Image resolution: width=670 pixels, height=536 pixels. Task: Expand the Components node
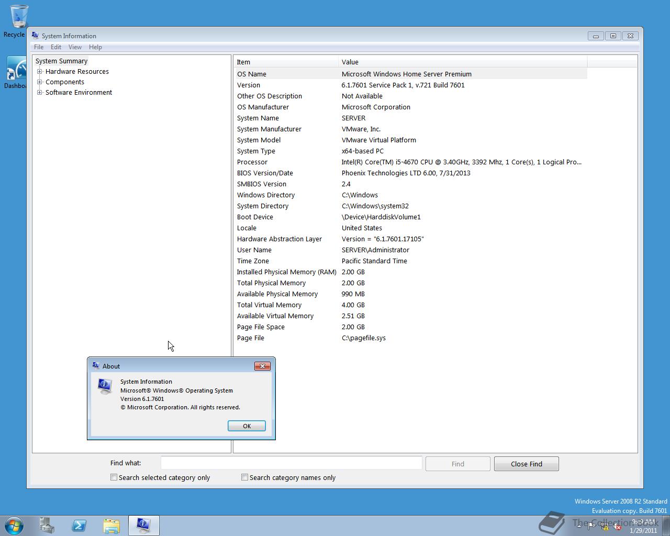39,82
